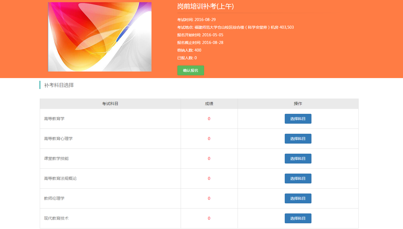Click the 现代教育技术 subject name
403x229 pixels.
pyautogui.click(x=56, y=218)
